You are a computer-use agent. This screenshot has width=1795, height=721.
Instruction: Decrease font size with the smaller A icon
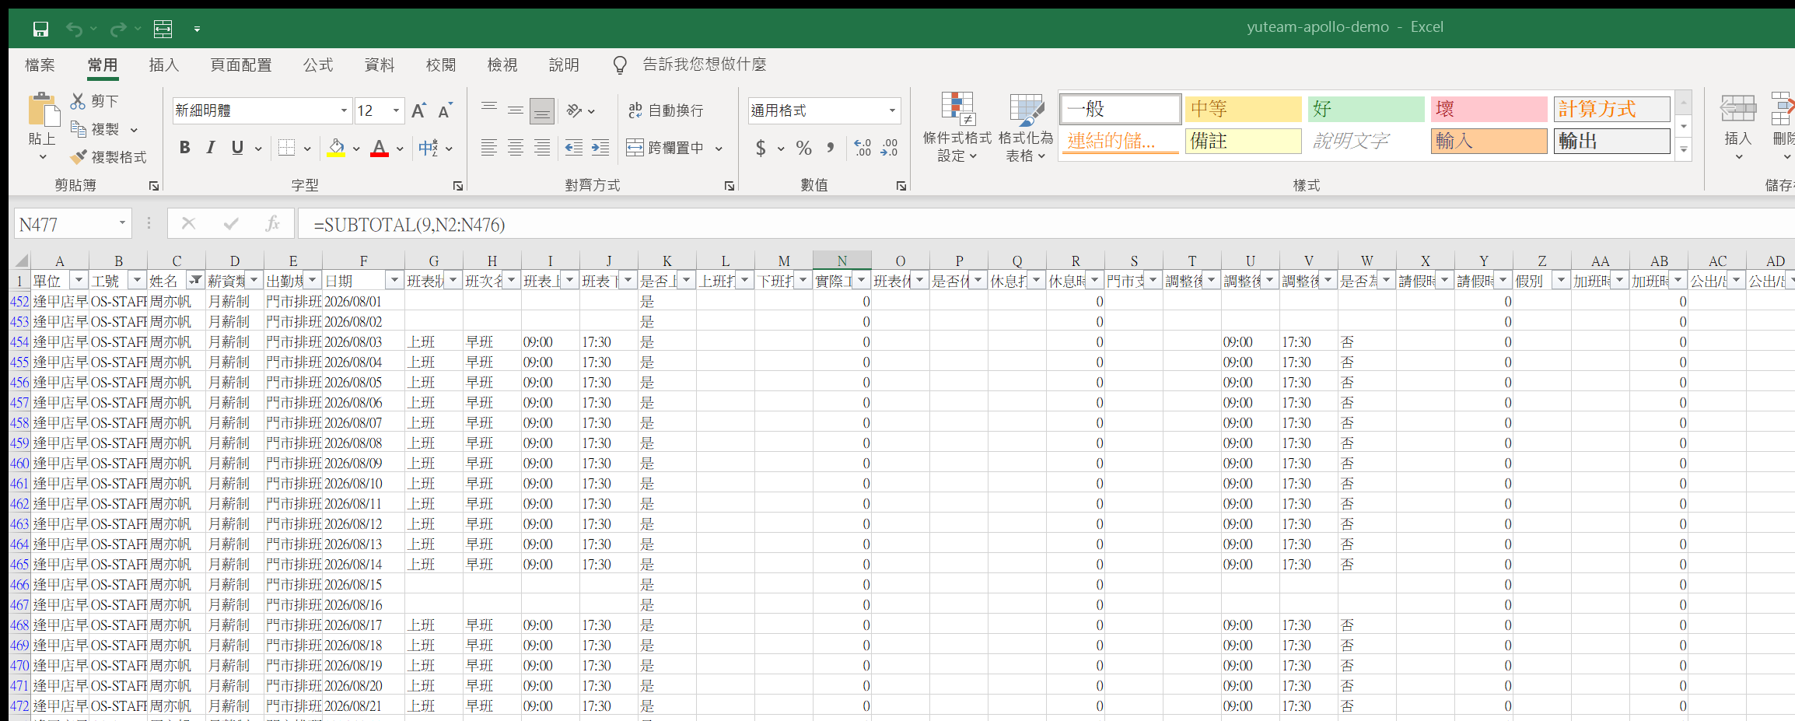445,110
